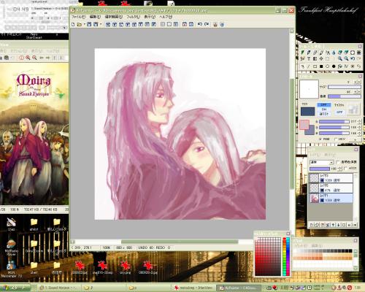
Task: Zoom out using image viewer magnifier minus
Action: point(34,58)
